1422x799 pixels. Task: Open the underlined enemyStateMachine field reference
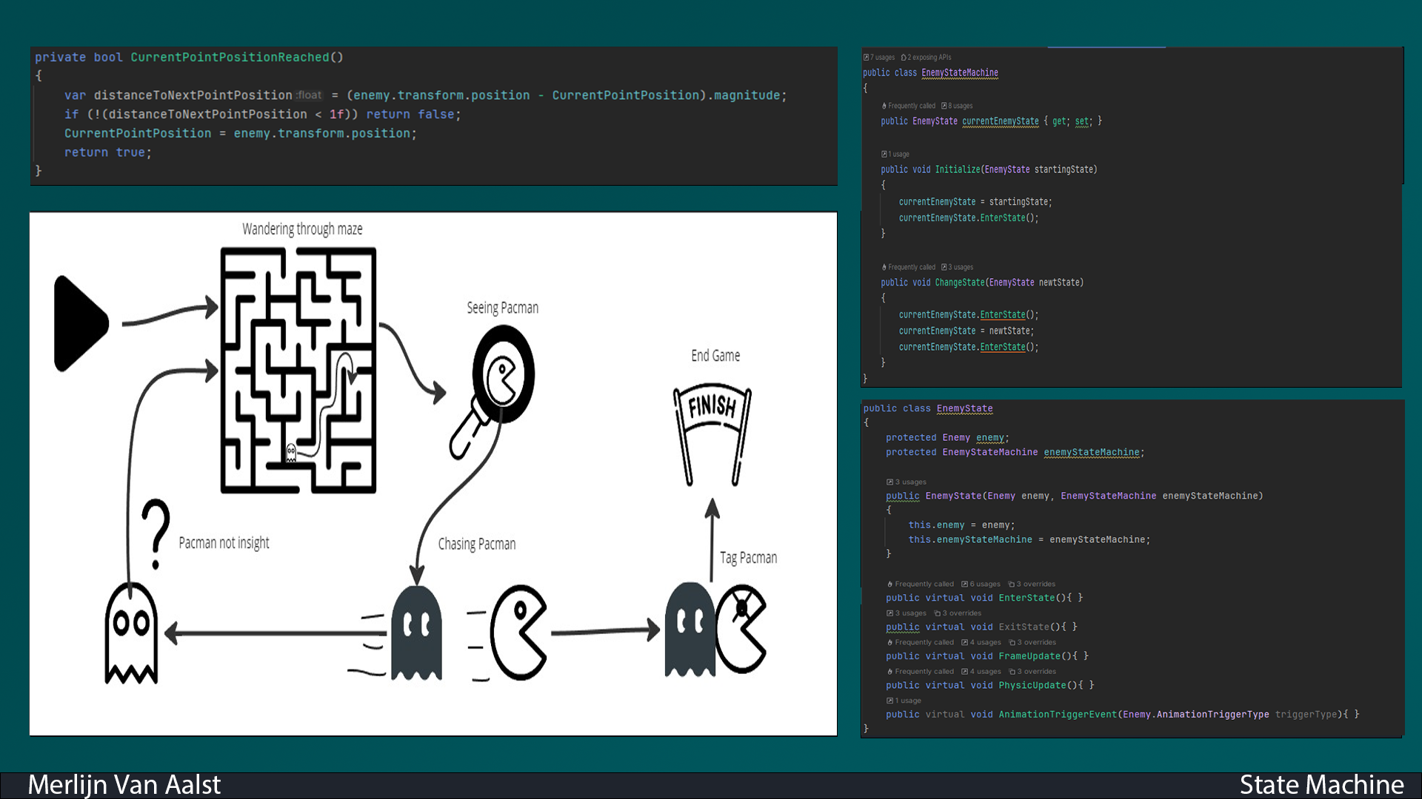[1092, 452]
